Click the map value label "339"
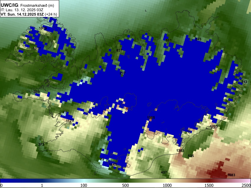Viewport: 251px width, 188px height. point(37,92)
